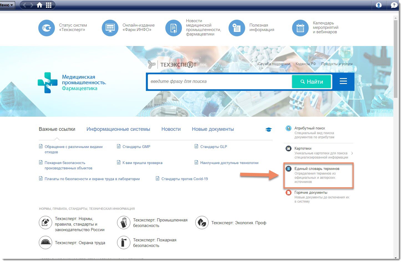Open К вам пришла проверка link

(143, 163)
